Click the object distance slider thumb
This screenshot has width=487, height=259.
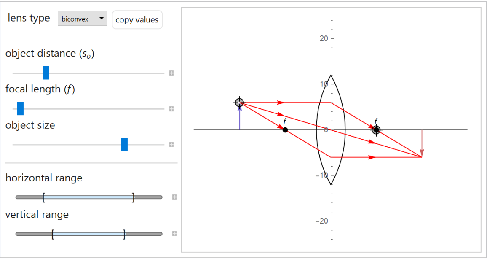point(46,73)
